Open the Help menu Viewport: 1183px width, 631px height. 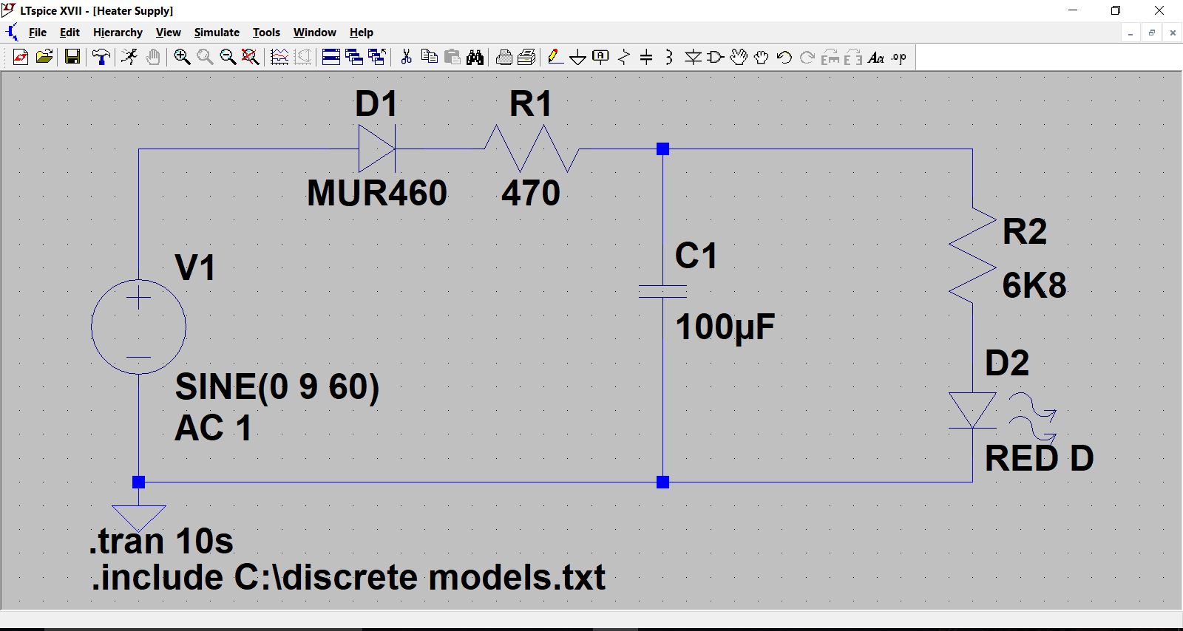(362, 33)
